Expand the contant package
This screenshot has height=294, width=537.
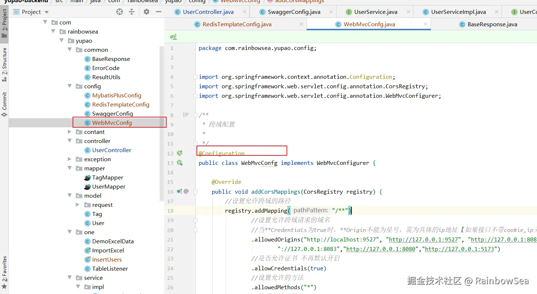[x=70, y=132]
